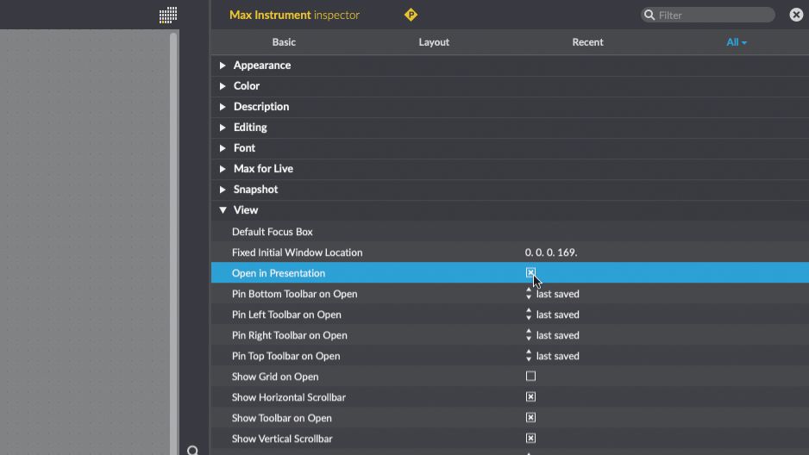The width and height of the screenshot is (809, 455).
Task: Expand the Appearance section
Action: pos(223,65)
